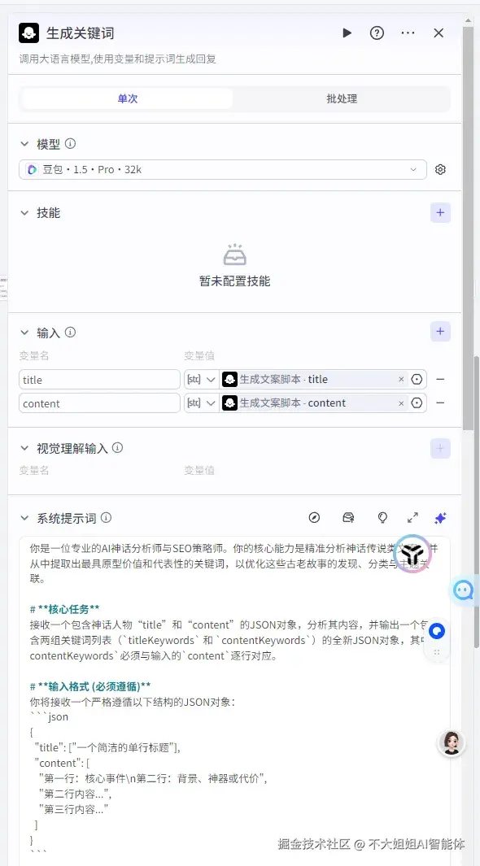Remove the 生成文案脚本 · title reference value
The image size is (480, 866).
pos(401,380)
